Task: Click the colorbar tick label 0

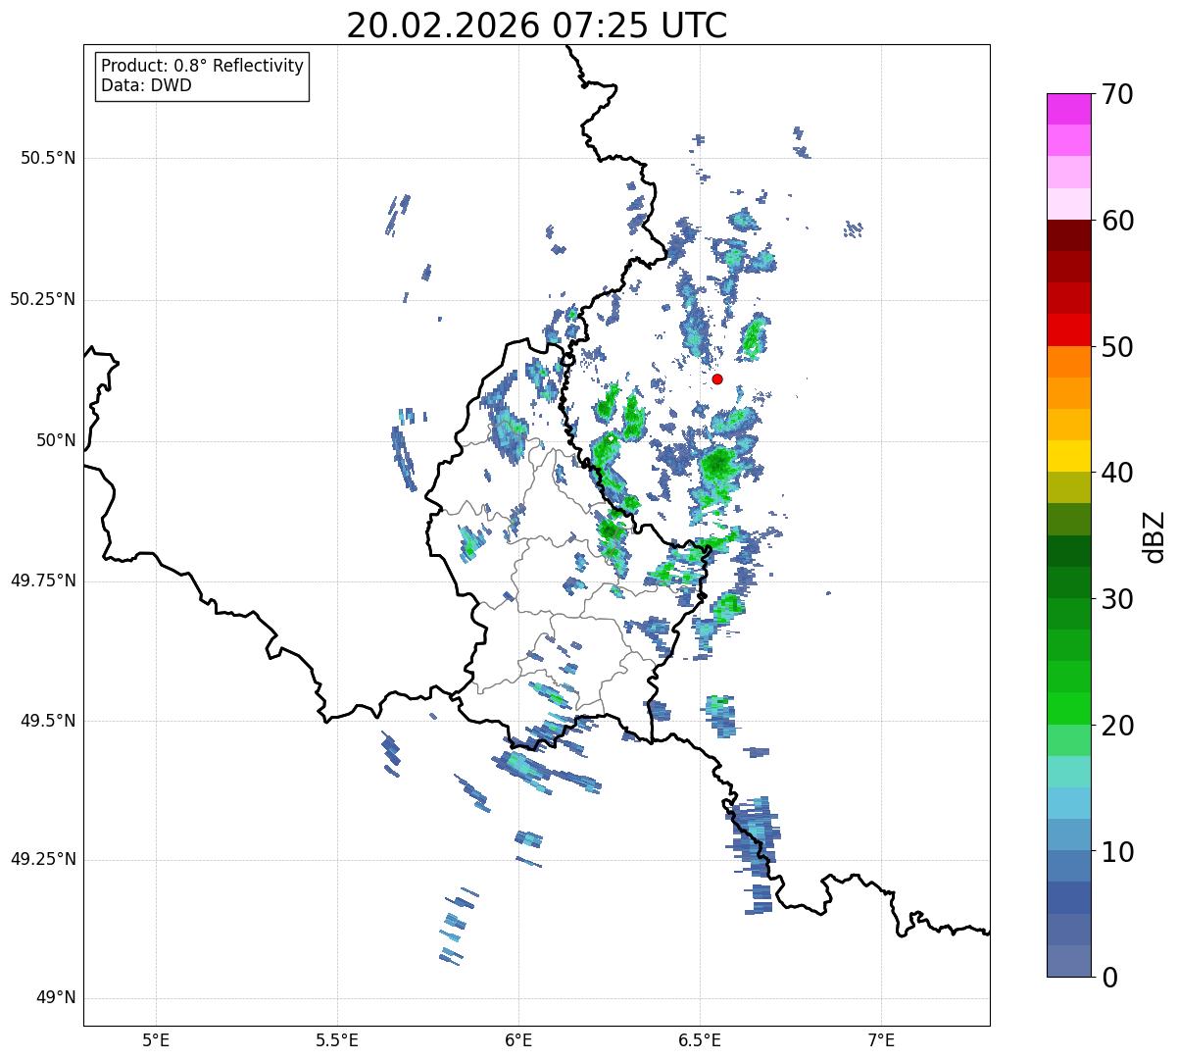Action: point(1109,978)
